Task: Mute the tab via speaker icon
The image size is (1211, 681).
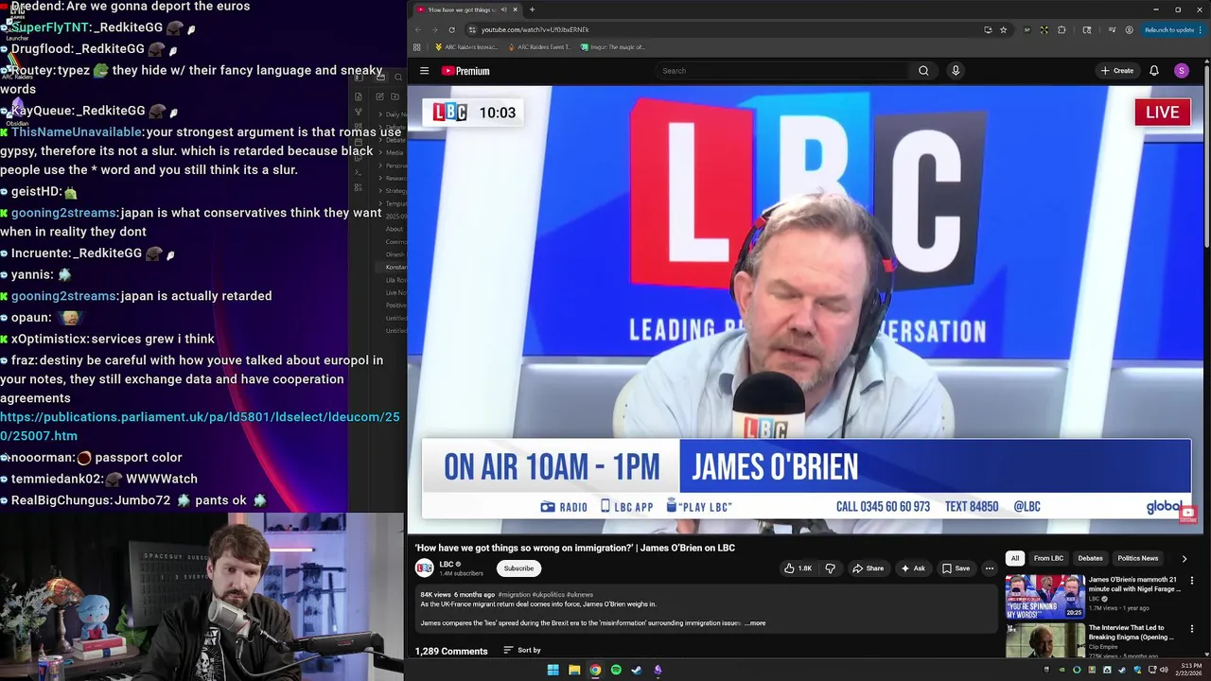Action: pos(504,9)
